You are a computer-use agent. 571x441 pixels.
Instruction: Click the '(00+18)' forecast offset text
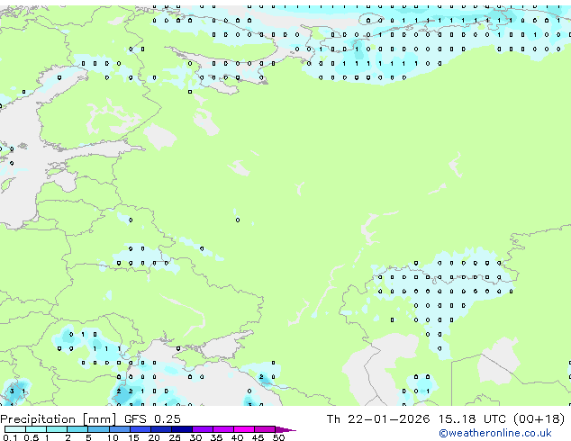(539, 418)
